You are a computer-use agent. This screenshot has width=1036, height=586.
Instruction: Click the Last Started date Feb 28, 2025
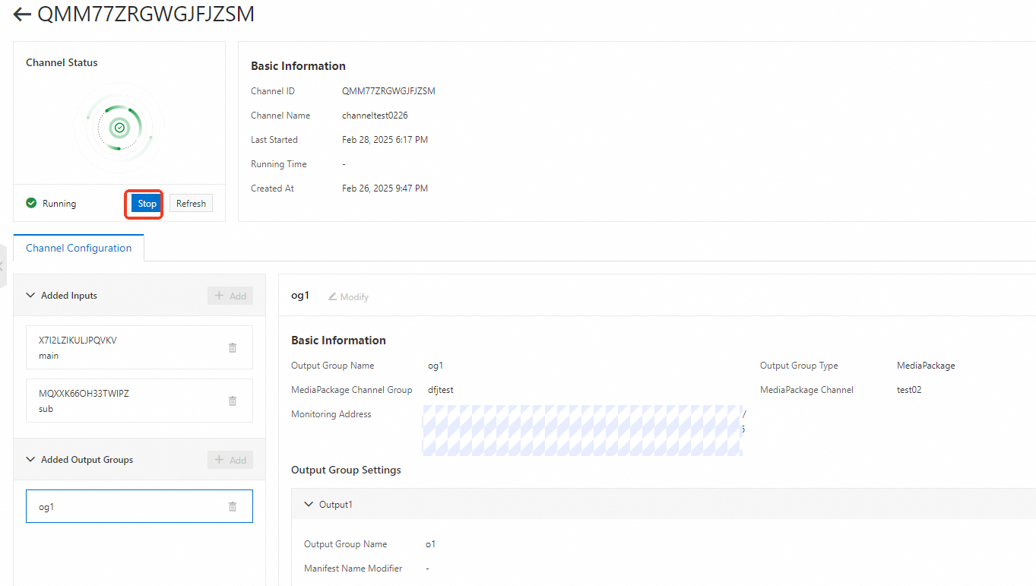pyautogui.click(x=385, y=140)
